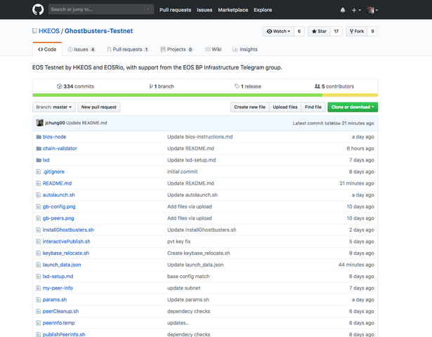
Task: Open the Clone or download dropdown
Action: [353, 107]
